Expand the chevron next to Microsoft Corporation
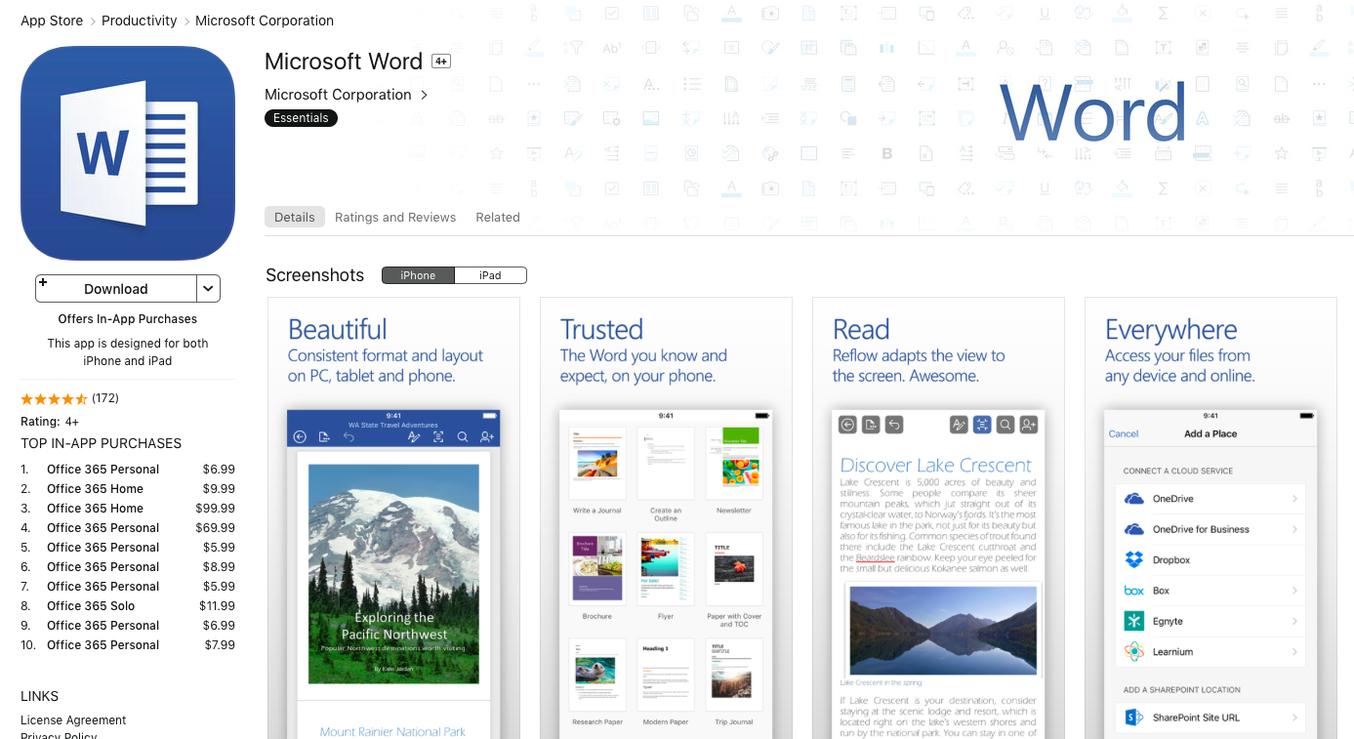The width and height of the screenshot is (1354, 739). pos(425,95)
